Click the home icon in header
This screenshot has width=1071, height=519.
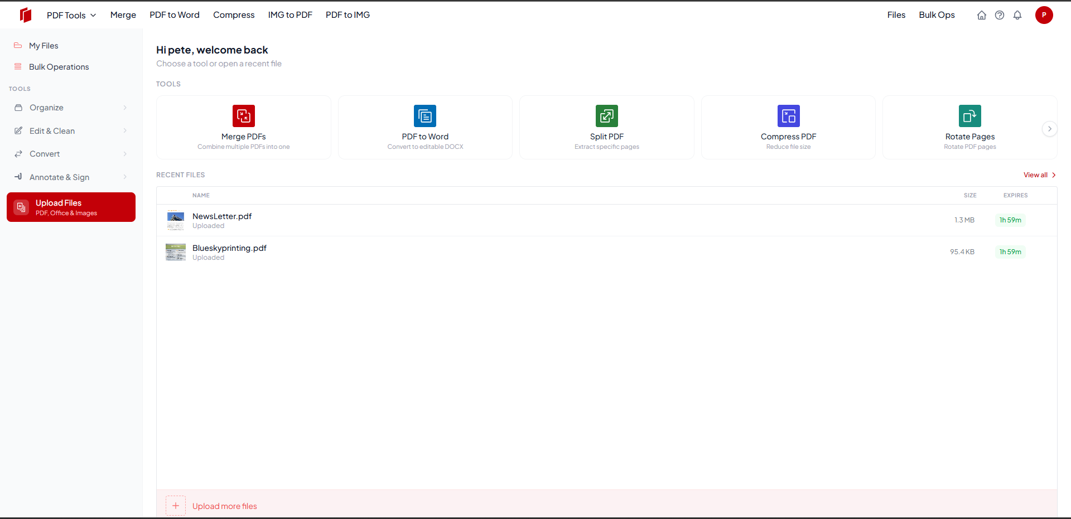pos(982,15)
